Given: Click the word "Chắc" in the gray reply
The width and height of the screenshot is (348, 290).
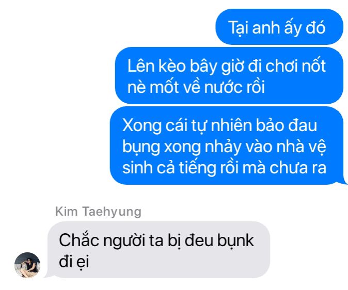Looking at the screenshot, I should tap(79, 240).
